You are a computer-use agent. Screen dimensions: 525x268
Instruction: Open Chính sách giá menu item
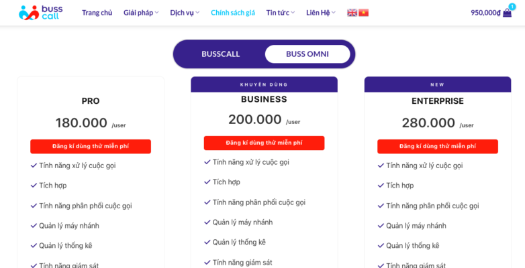[232, 13]
